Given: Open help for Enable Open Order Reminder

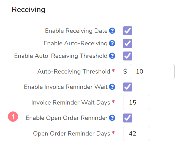Looking at the screenshot, I should tap(112, 118).
